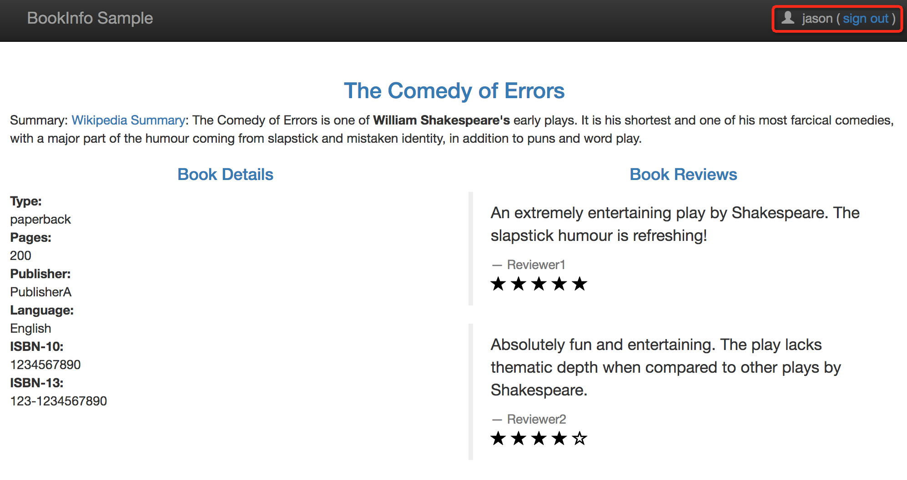Click the Reviewer2 name label
Image resolution: width=907 pixels, height=480 pixels.
coord(536,419)
